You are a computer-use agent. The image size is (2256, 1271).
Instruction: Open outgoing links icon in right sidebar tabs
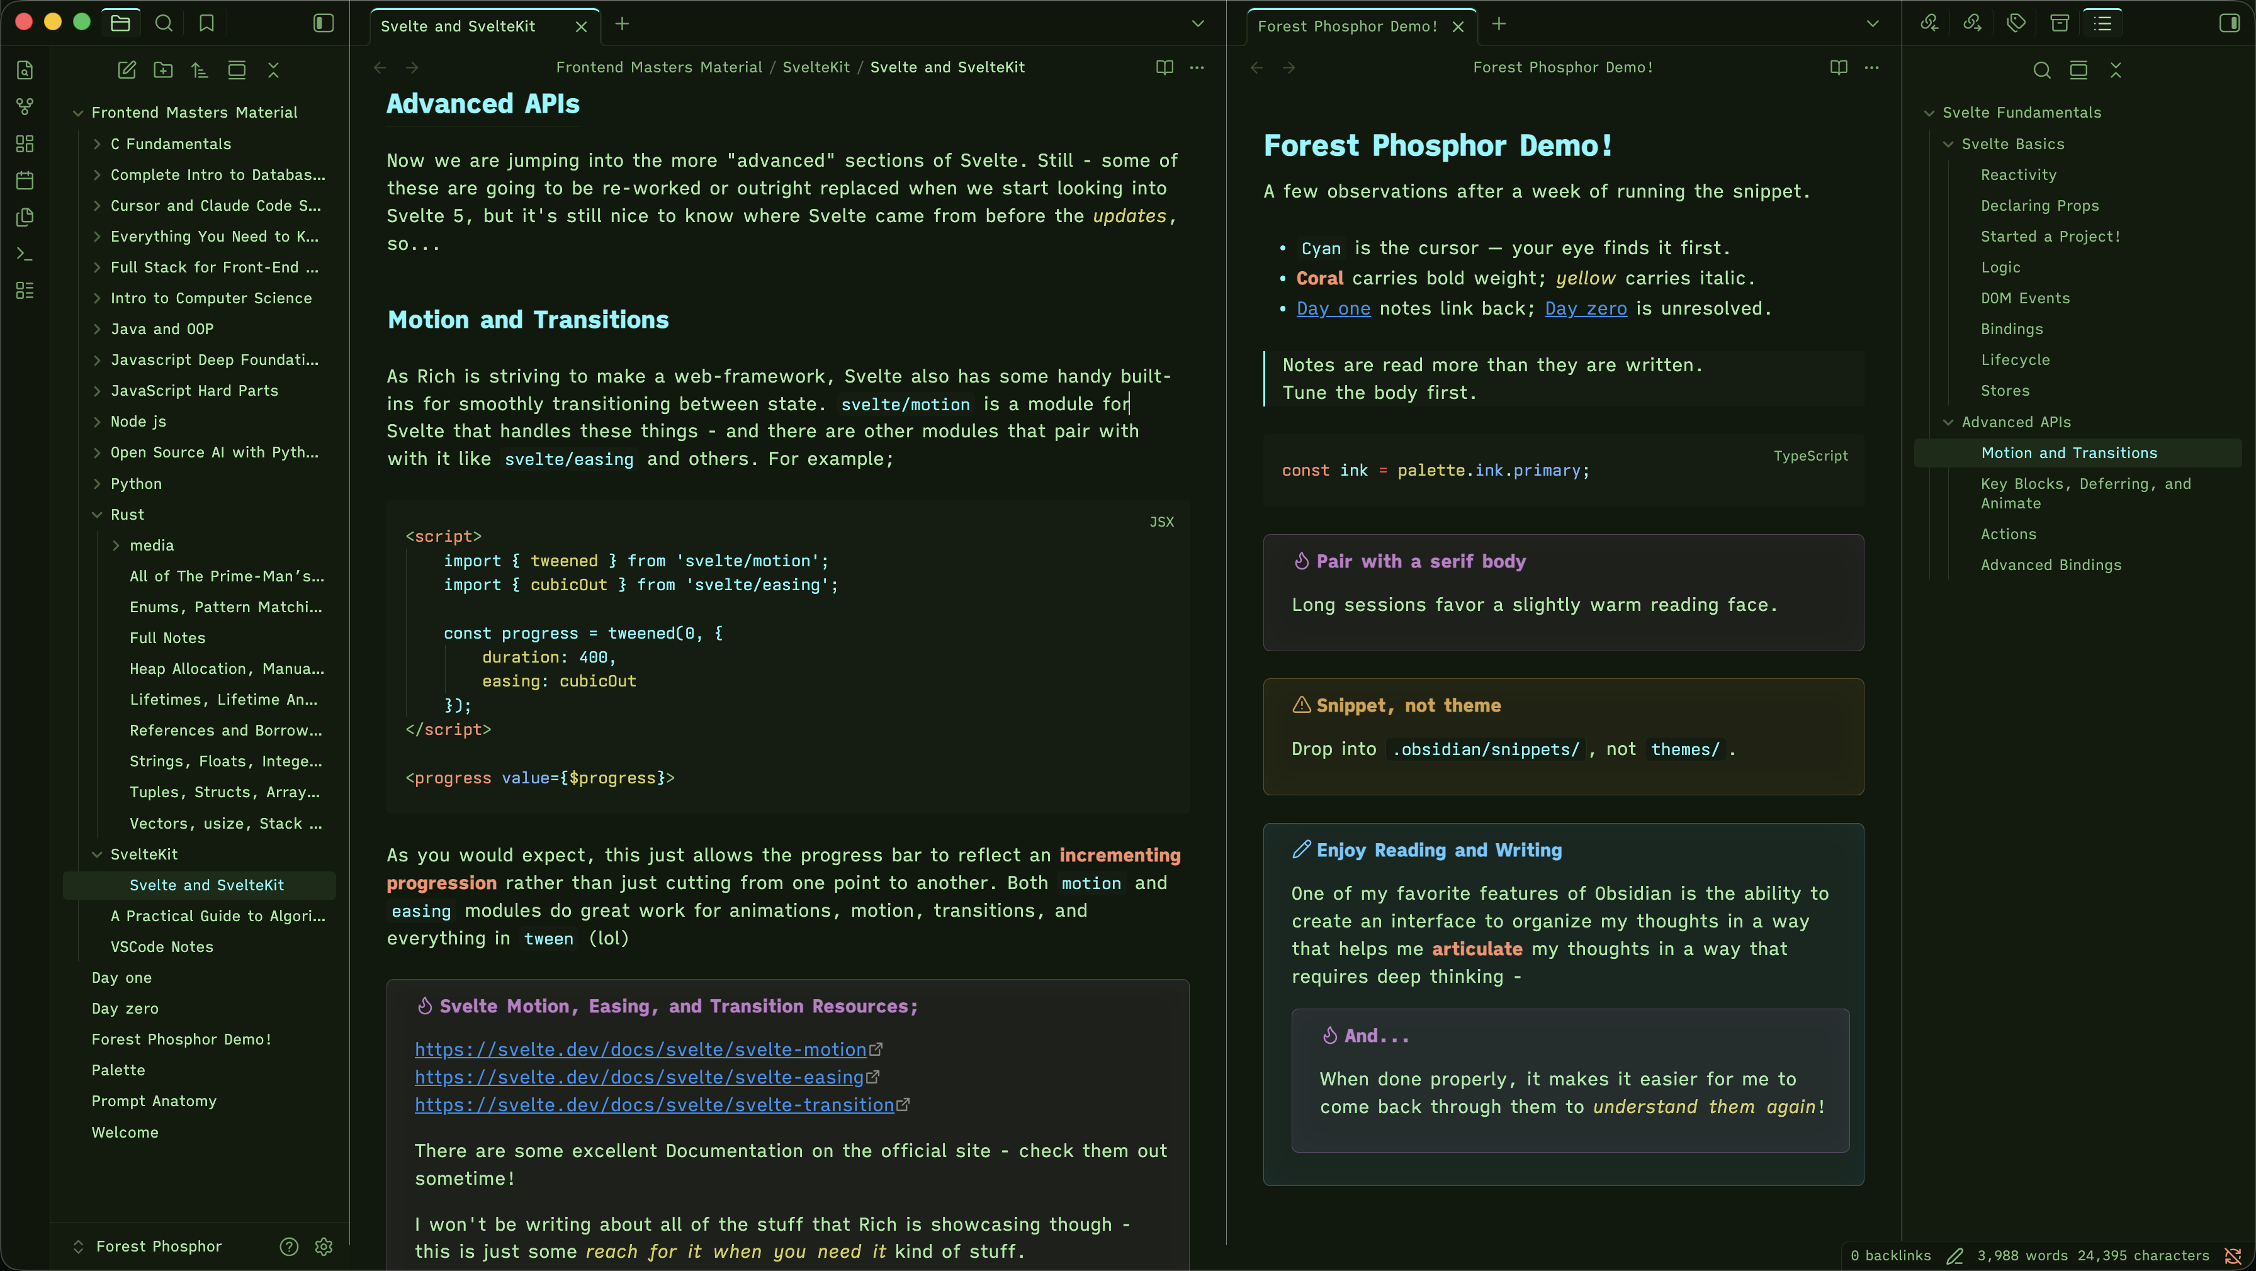(x=1972, y=24)
